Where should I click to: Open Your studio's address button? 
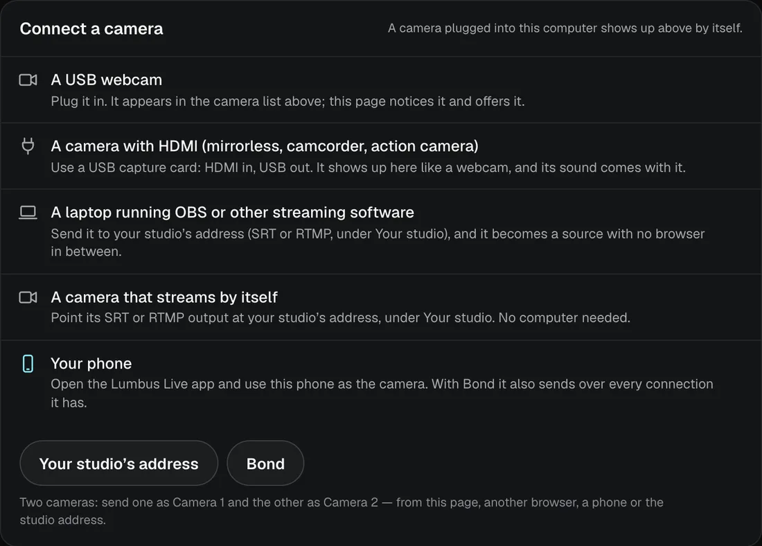pyautogui.click(x=118, y=464)
